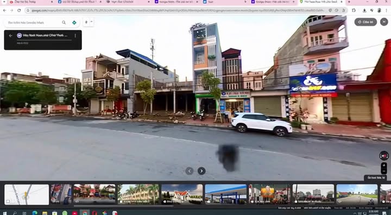Launch Microsoft Edge from the taskbar
This screenshot has width=391, height=215.
(x=35, y=213)
